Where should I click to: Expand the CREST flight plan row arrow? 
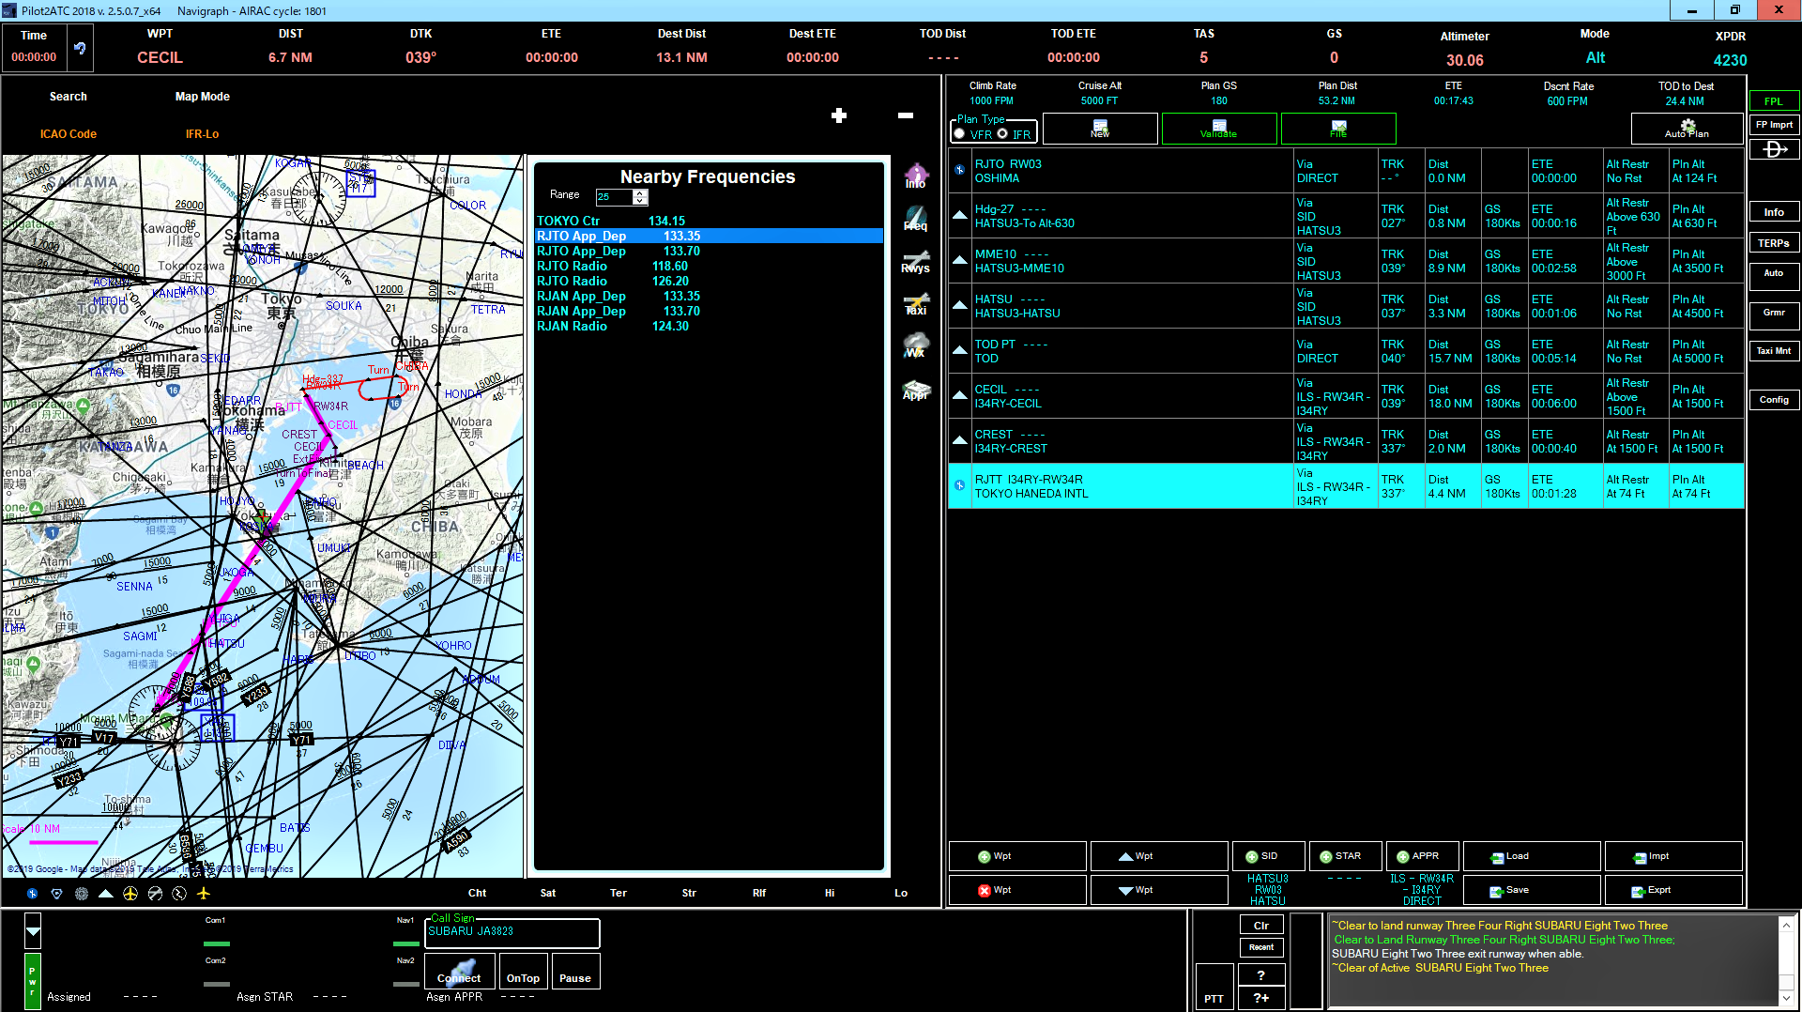tap(959, 440)
